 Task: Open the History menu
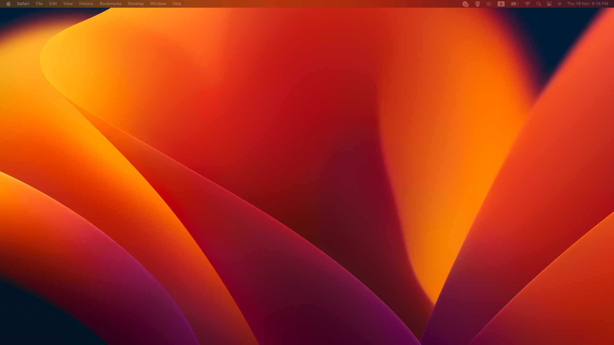86,4
